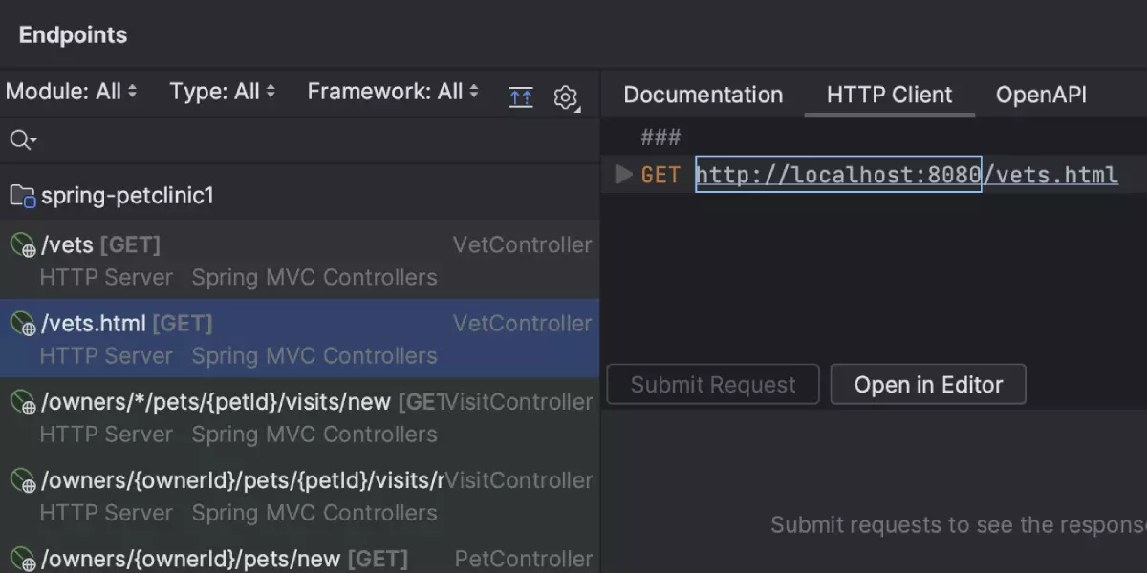The height and width of the screenshot is (573, 1147).
Task: Click the Open in Editor button
Action: pos(927,385)
